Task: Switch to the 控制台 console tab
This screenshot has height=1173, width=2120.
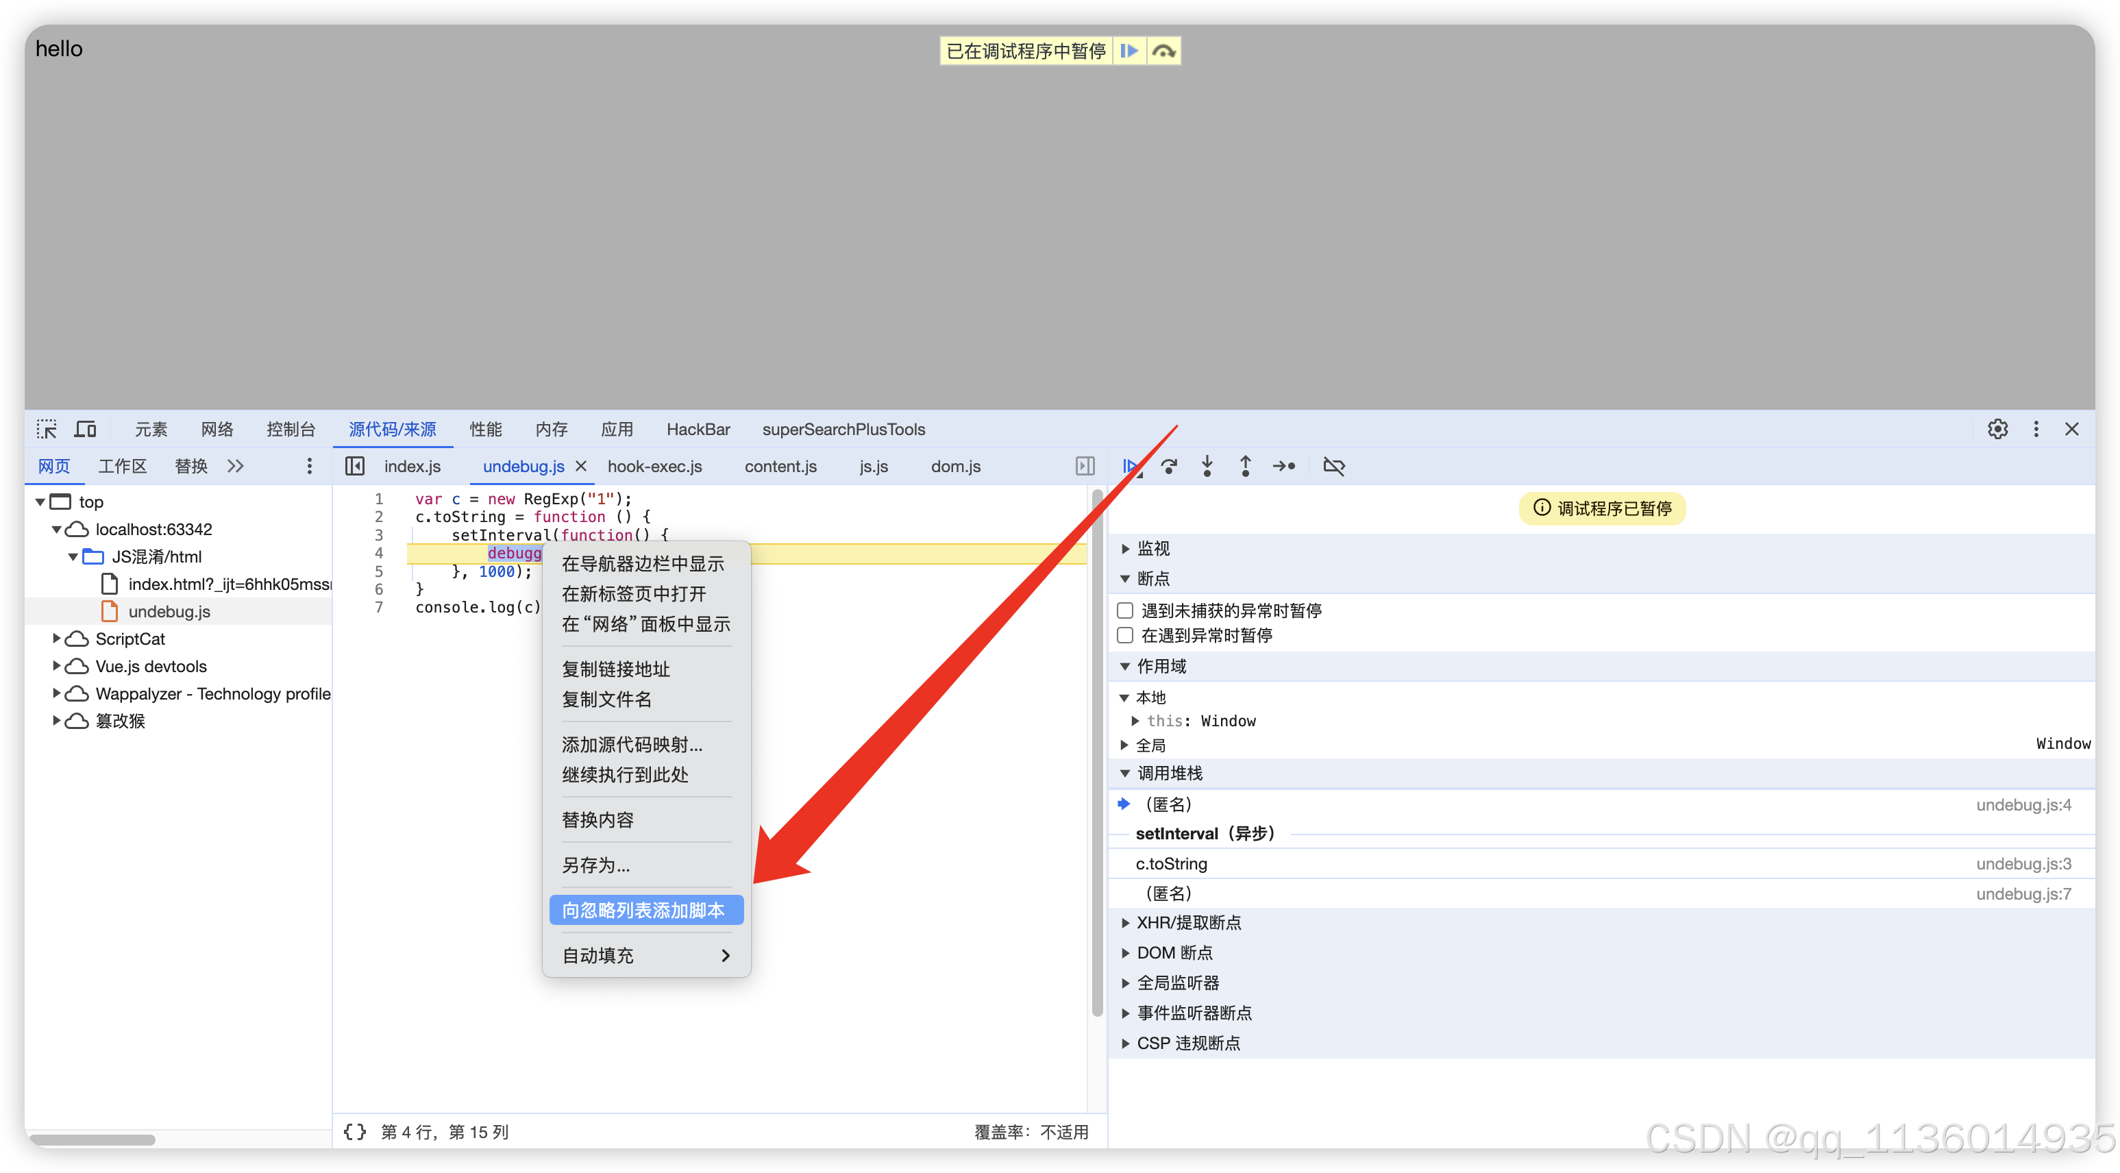Action: [291, 429]
